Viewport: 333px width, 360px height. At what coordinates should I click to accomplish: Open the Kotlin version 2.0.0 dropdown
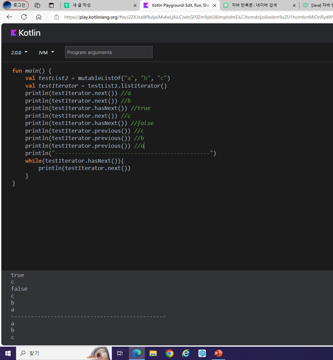[19, 52]
